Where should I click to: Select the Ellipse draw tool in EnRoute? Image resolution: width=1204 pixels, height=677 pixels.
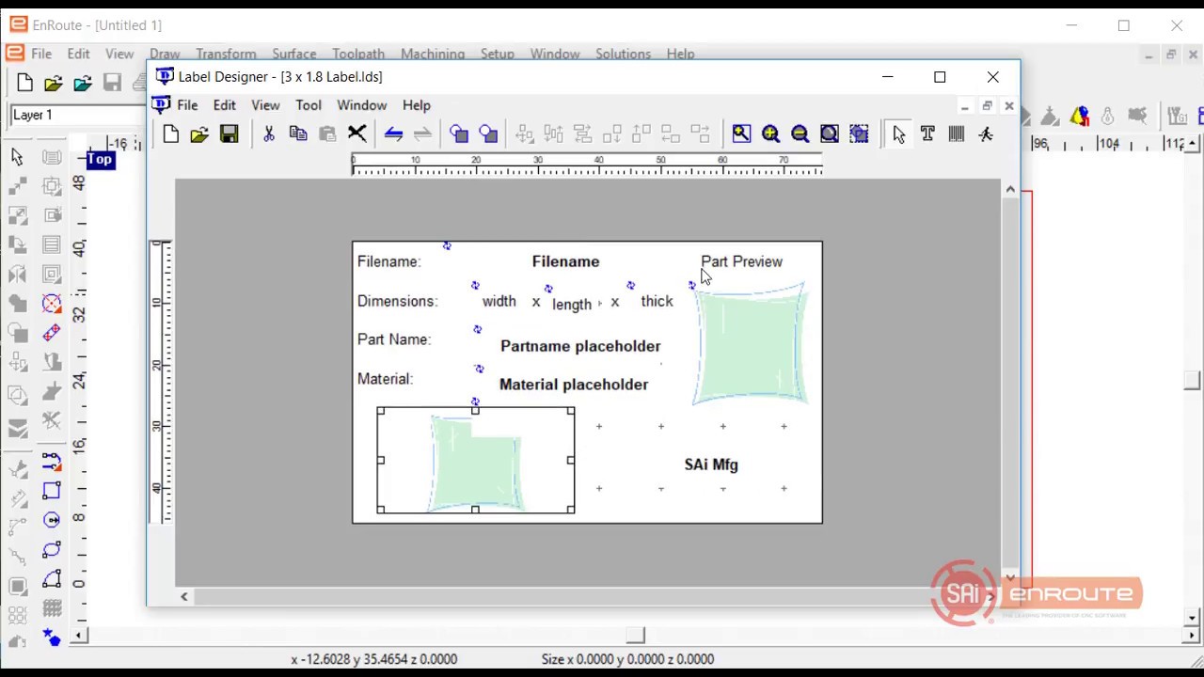point(52,549)
